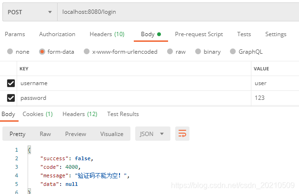Open the Settings tab
Viewport: 299px width, 194px height.
(x=276, y=34)
